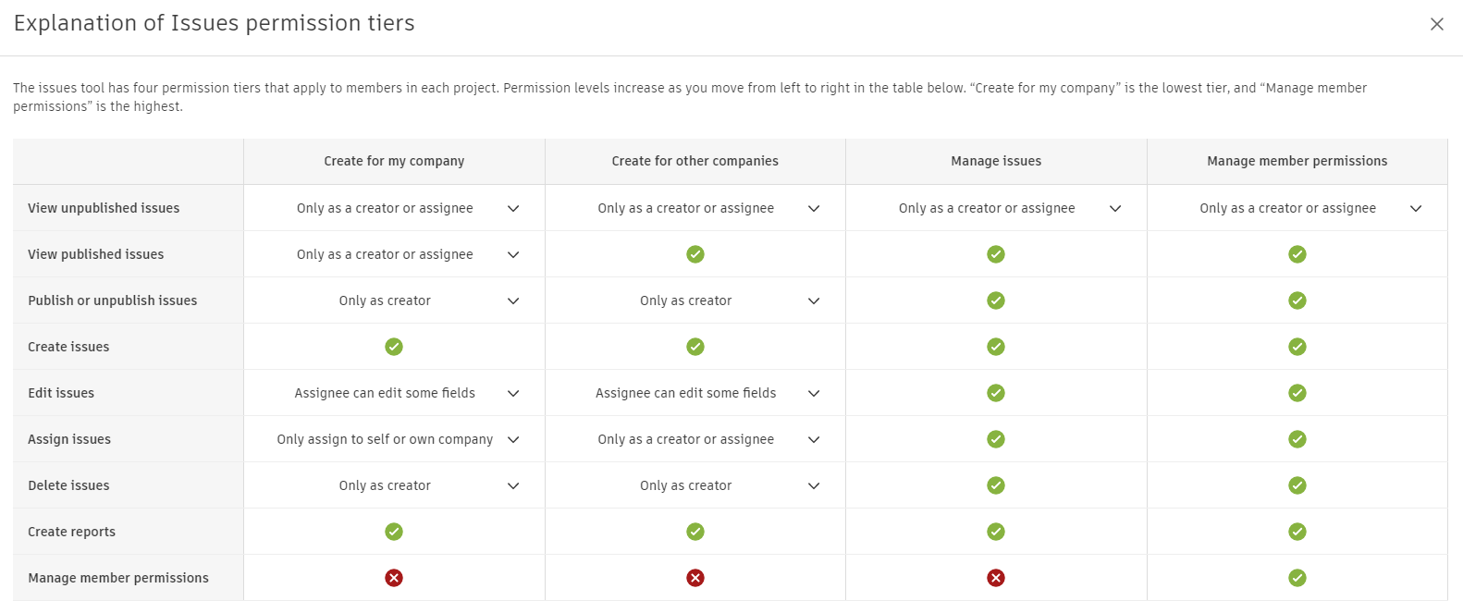Click green check for Manage member permissions in last column
This screenshot has width=1463, height=613.
point(1297,578)
